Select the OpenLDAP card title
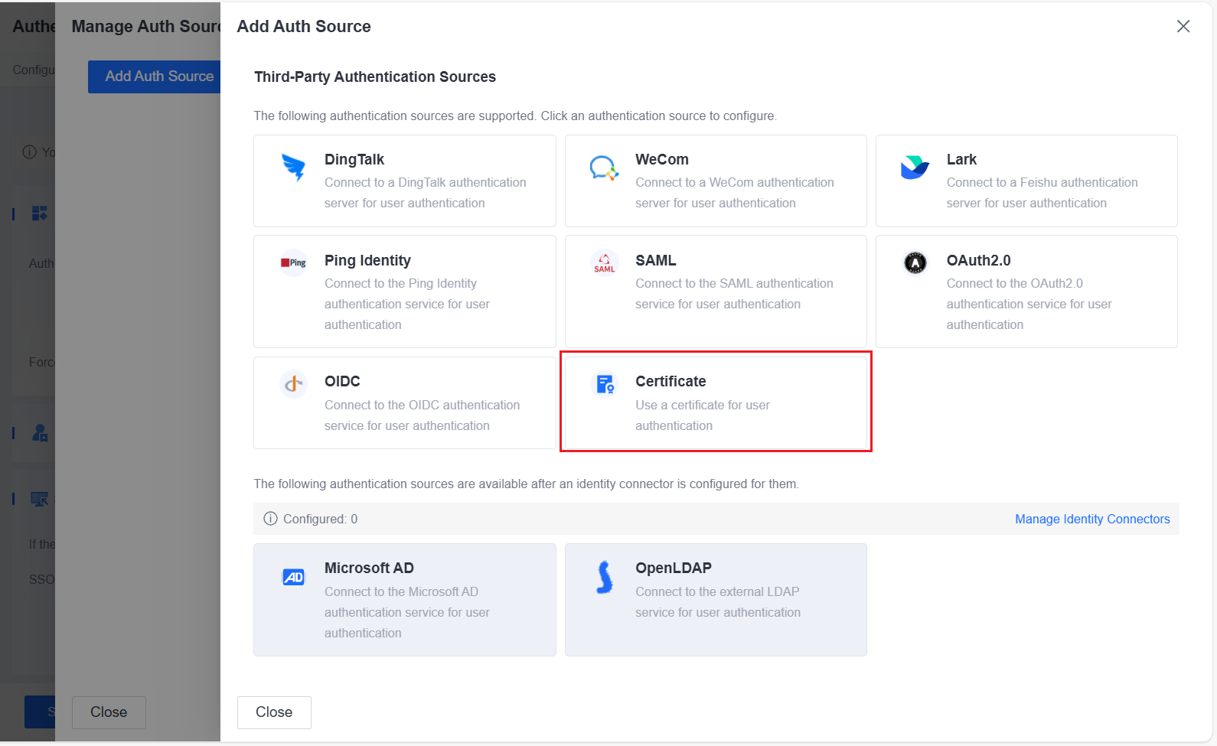The height and width of the screenshot is (746, 1217). click(674, 568)
